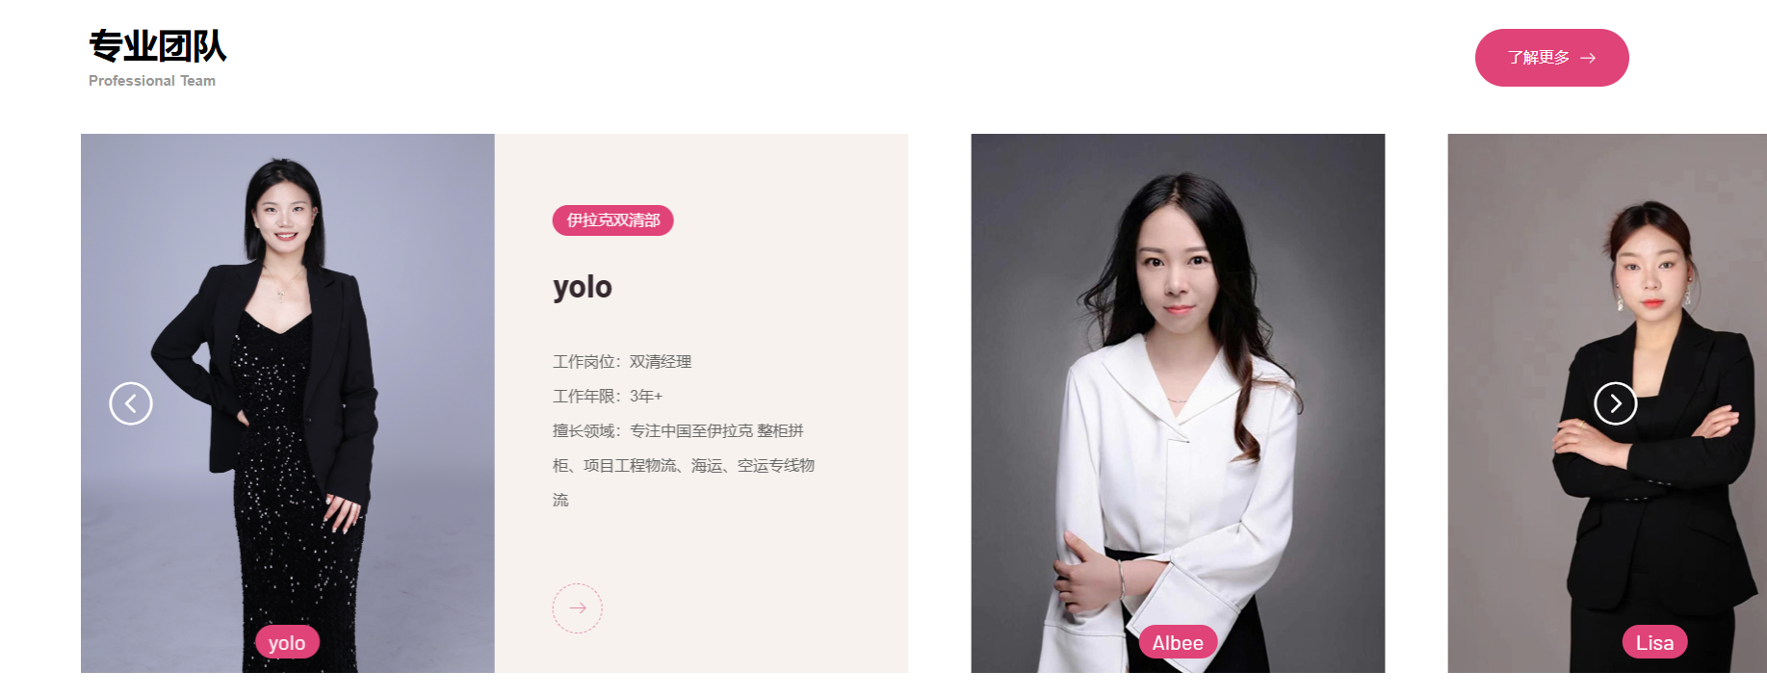
Task: Open yolo's portrait photo
Action: tap(288, 403)
